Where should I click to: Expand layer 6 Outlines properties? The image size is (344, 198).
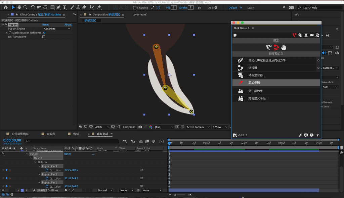tap(18, 190)
